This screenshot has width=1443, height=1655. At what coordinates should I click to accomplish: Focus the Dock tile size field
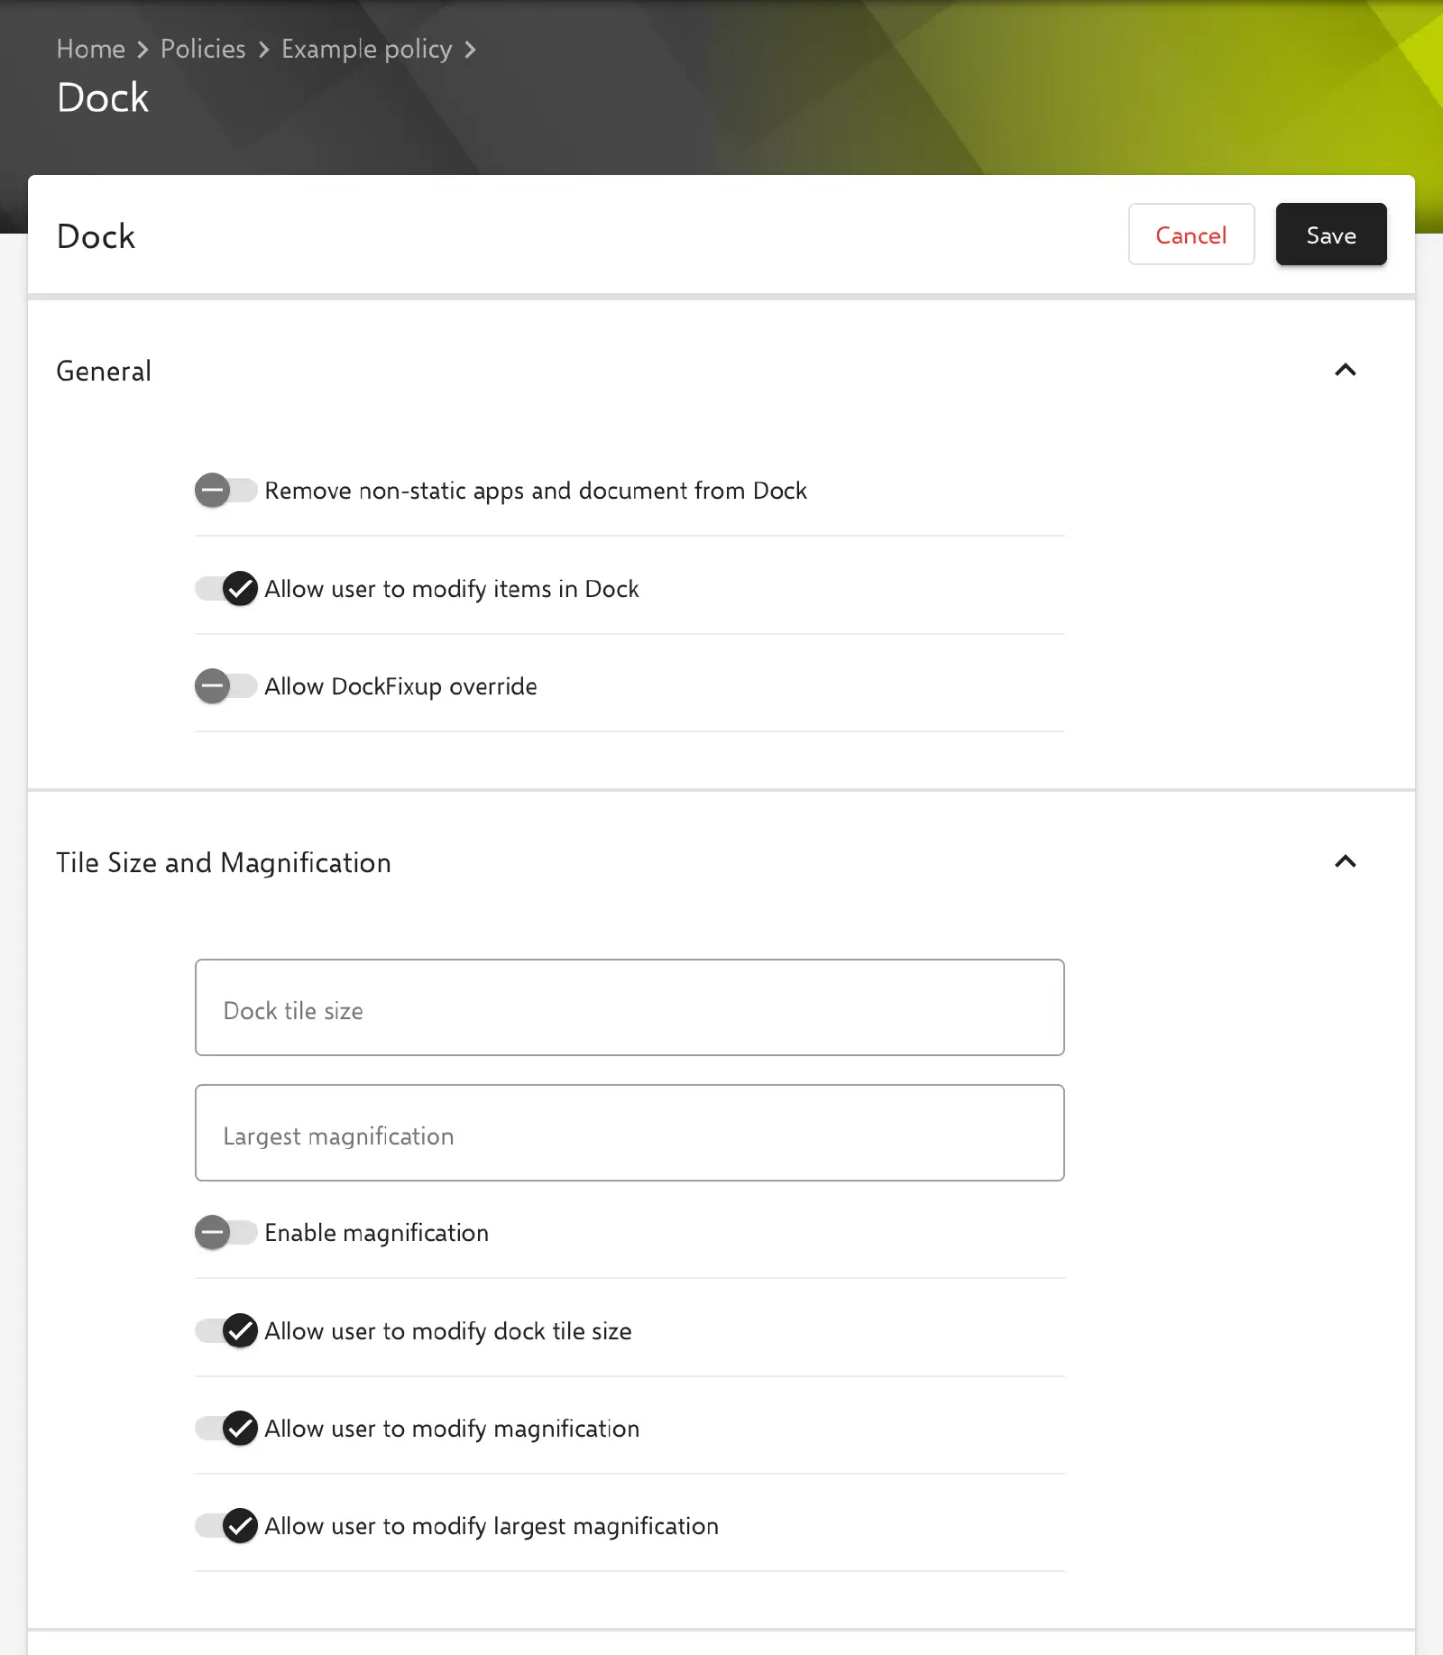(x=630, y=1007)
